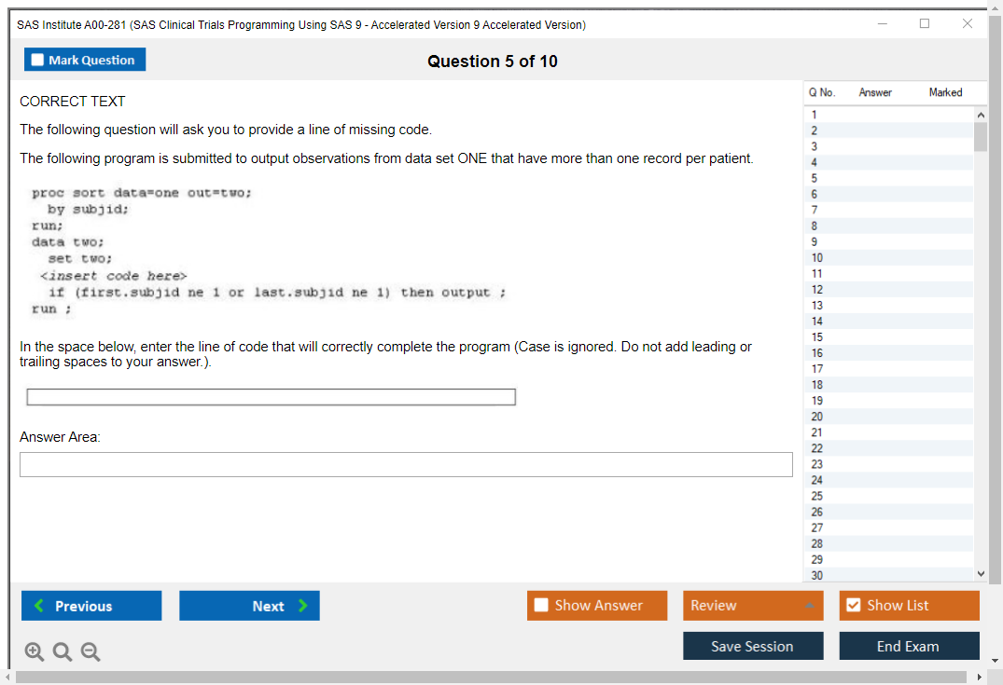Click the question list scroll-down arrow

click(x=980, y=574)
